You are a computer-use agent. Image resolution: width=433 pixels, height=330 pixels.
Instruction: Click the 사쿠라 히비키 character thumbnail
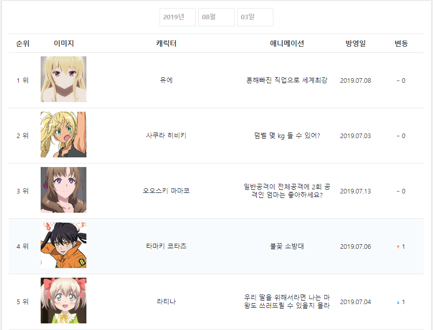click(64, 135)
